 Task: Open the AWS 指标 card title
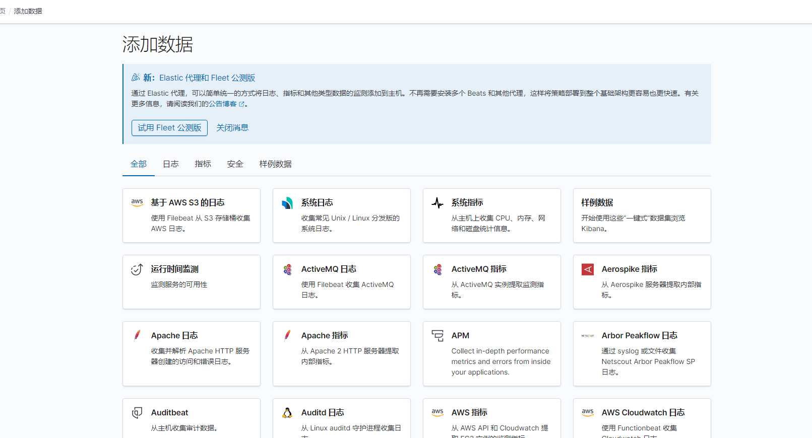[x=469, y=412]
